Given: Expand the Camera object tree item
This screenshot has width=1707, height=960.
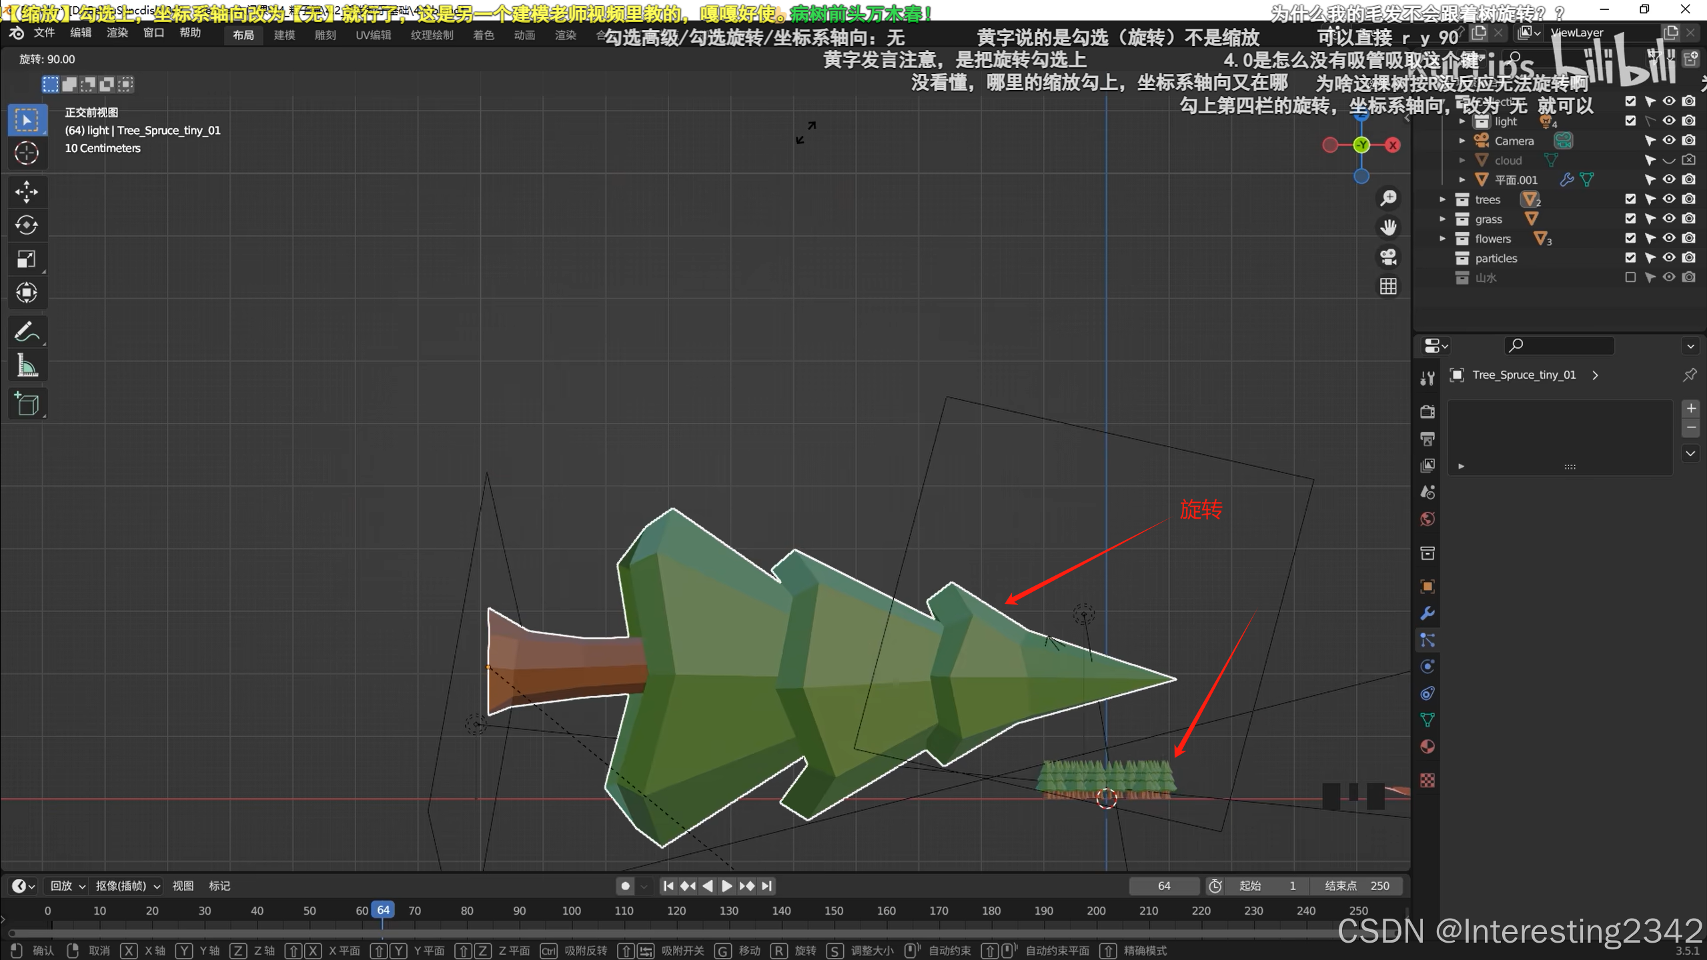Looking at the screenshot, I should click(1462, 141).
